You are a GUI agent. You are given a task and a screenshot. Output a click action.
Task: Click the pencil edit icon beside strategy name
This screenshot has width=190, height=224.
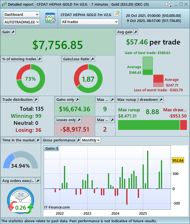[116, 14]
